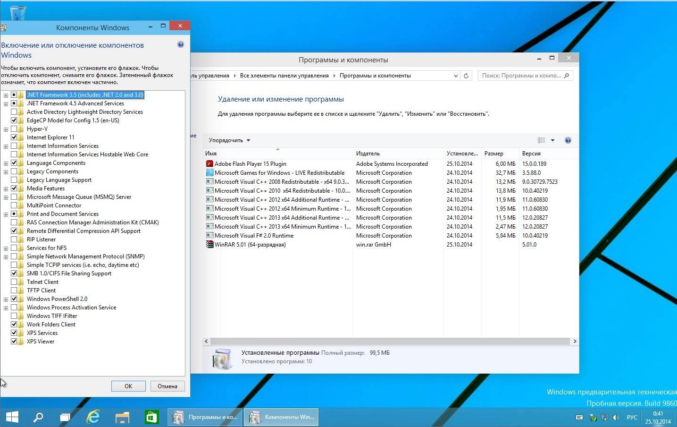Click right arrow of horizontal scrollbar
The image size is (677, 427).
pyautogui.click(x=575, y=341)
